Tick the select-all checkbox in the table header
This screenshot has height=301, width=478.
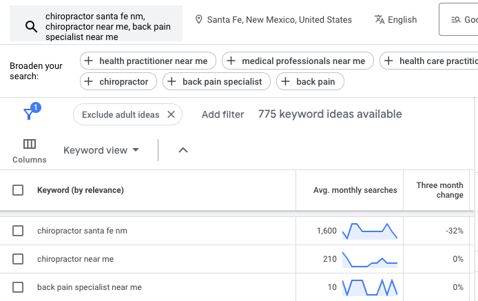[18, 190]
